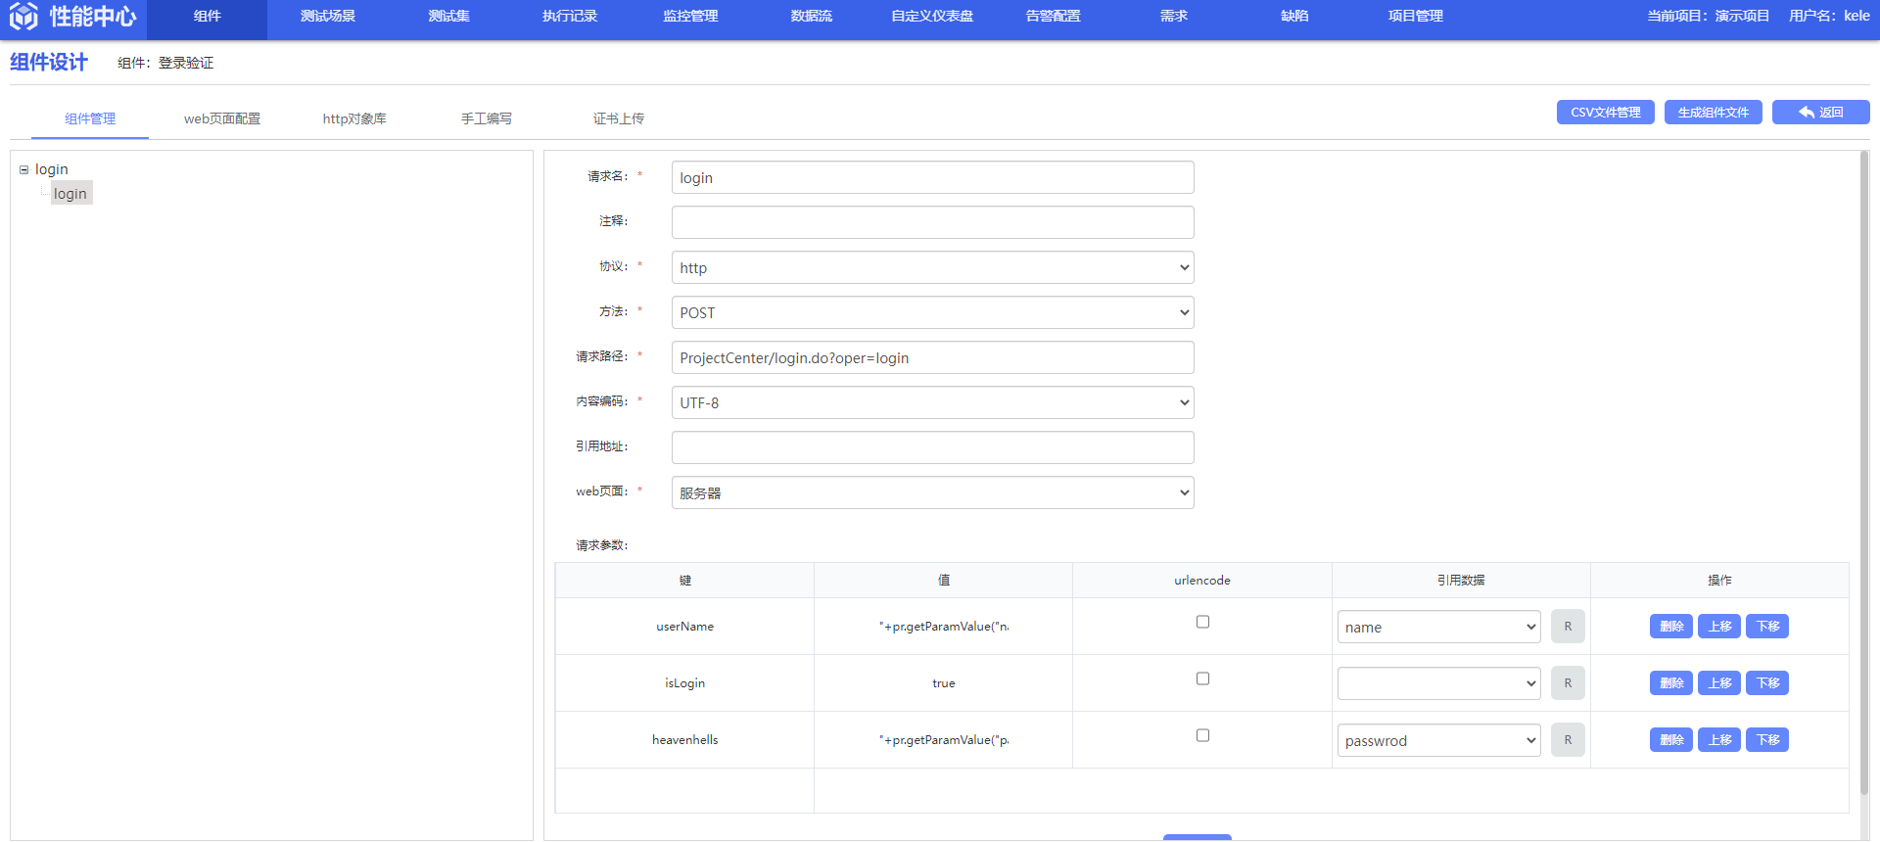Click the R button in the isLogin row
This screenshot has width=1880, height=842.
click(x=1567, y=683)
